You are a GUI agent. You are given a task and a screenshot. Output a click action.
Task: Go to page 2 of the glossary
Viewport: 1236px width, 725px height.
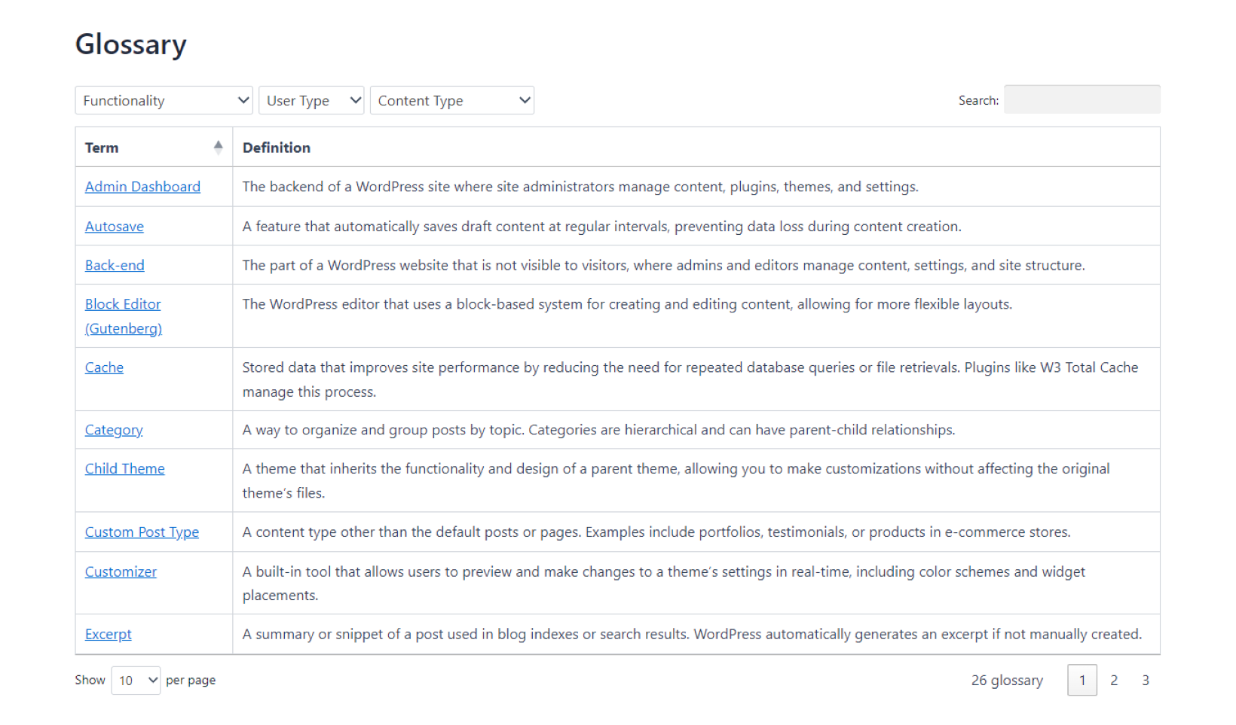point(1114,680)
